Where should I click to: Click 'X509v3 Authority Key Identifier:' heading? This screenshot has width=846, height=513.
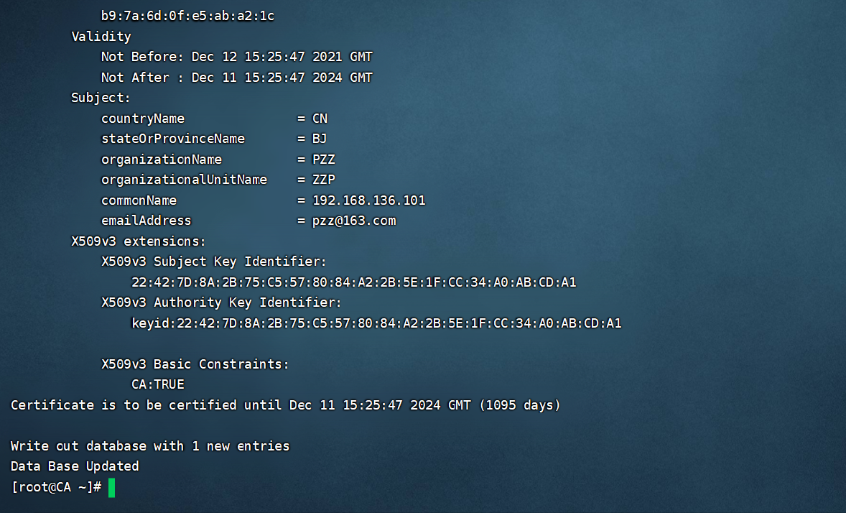(x=222, y=302)
